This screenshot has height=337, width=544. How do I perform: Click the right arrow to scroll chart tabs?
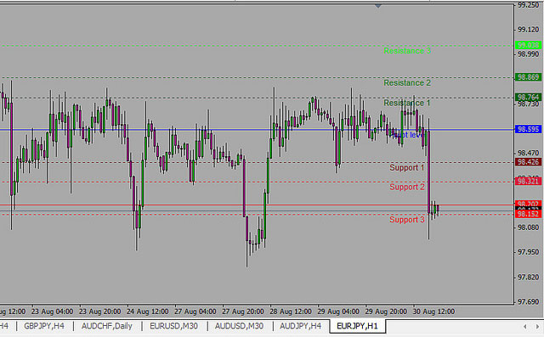[x=537, y=327]
